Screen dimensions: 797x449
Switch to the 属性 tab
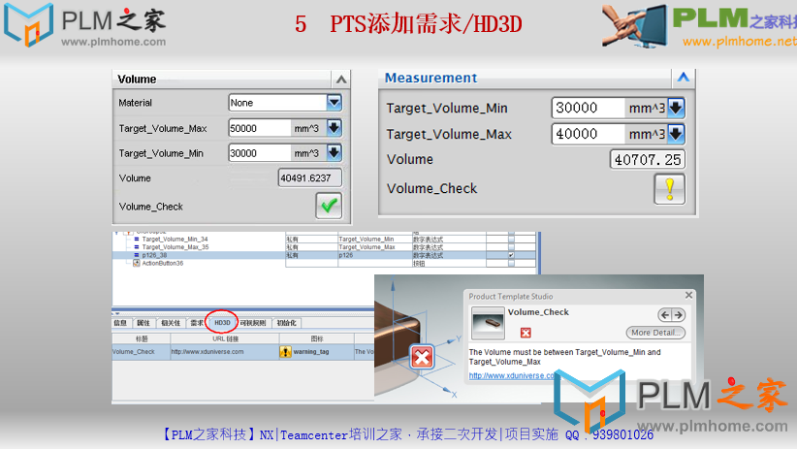click(x=143, y=323)
